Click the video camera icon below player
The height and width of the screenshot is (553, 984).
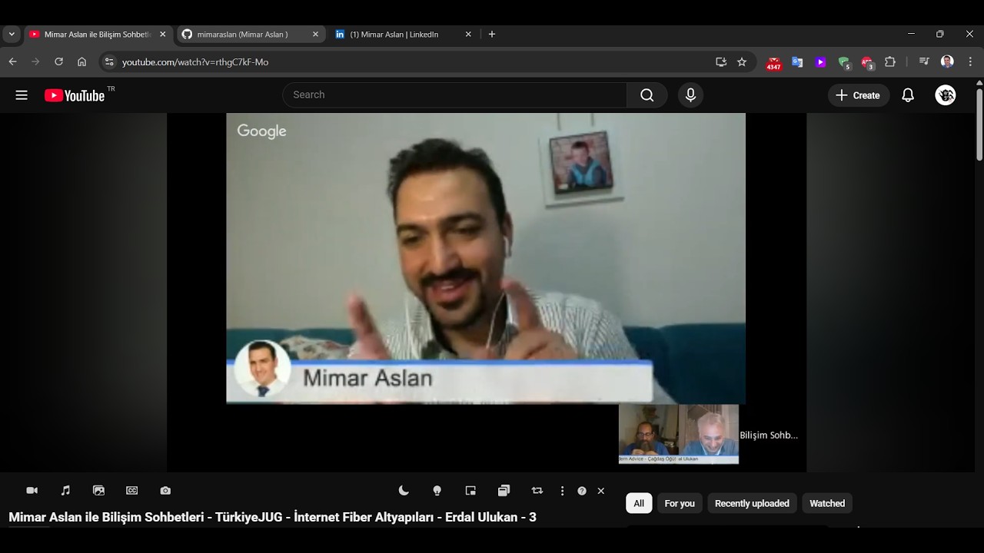click(32, 491)
